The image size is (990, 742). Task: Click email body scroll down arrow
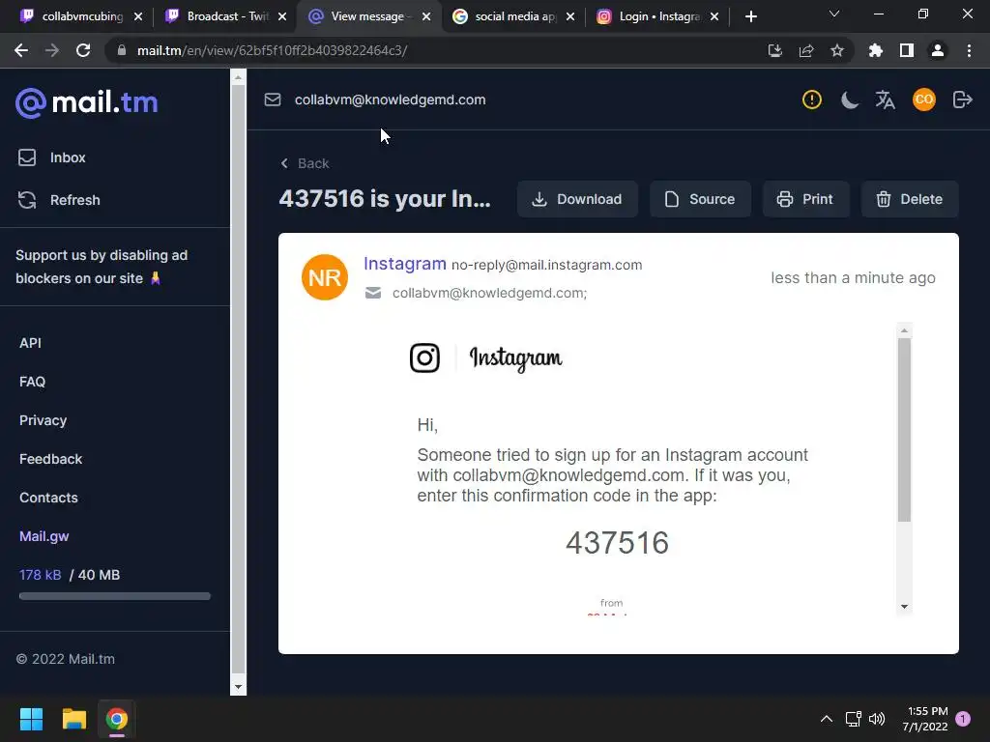(x=904, y=607)
